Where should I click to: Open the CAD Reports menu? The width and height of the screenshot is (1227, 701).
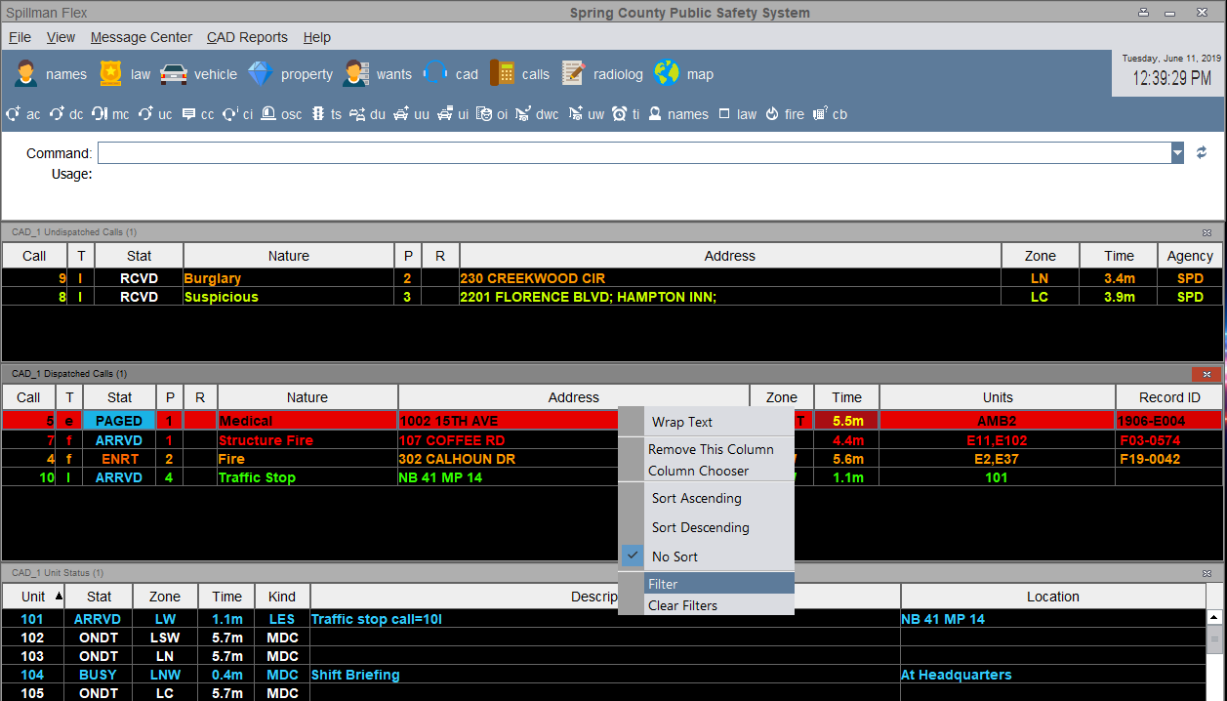point(247,37)
